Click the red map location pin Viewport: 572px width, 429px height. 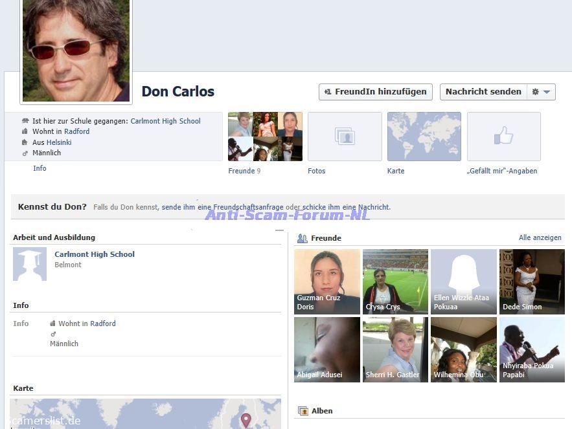pyautogui.click(x=246, y=419)
